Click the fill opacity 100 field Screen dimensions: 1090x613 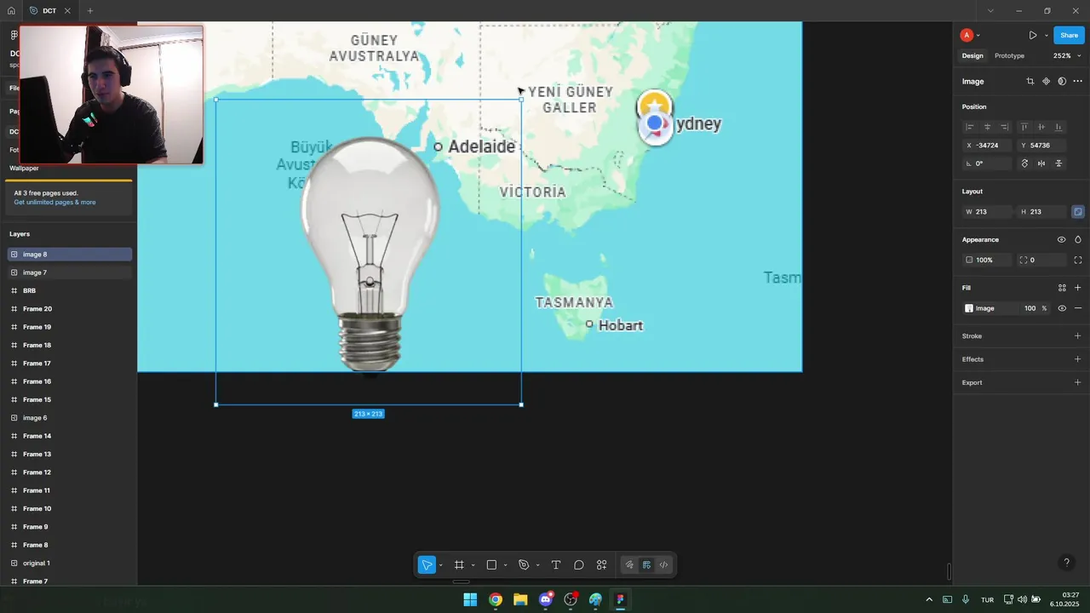click(x=1030, y=308)
